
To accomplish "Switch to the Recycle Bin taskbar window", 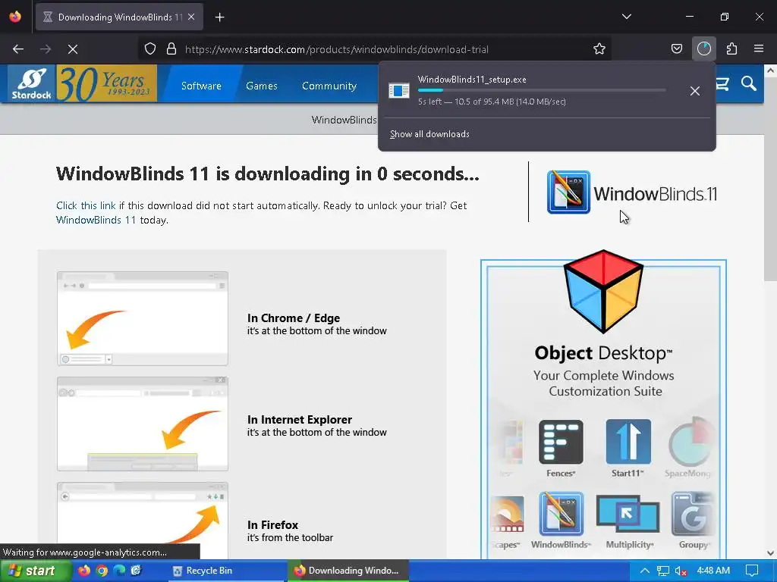I will 226,571.
